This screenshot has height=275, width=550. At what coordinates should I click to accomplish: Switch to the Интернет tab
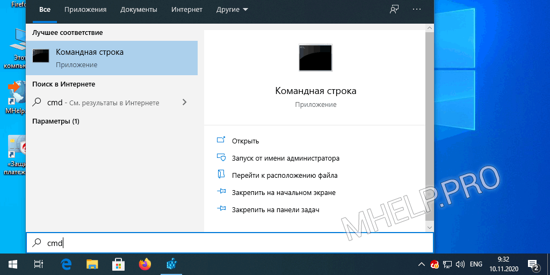pyautogui.click(x=186, y=10)
